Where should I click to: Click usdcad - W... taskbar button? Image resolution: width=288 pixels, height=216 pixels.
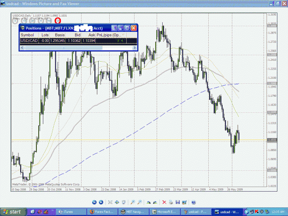[x=227, y=212]
